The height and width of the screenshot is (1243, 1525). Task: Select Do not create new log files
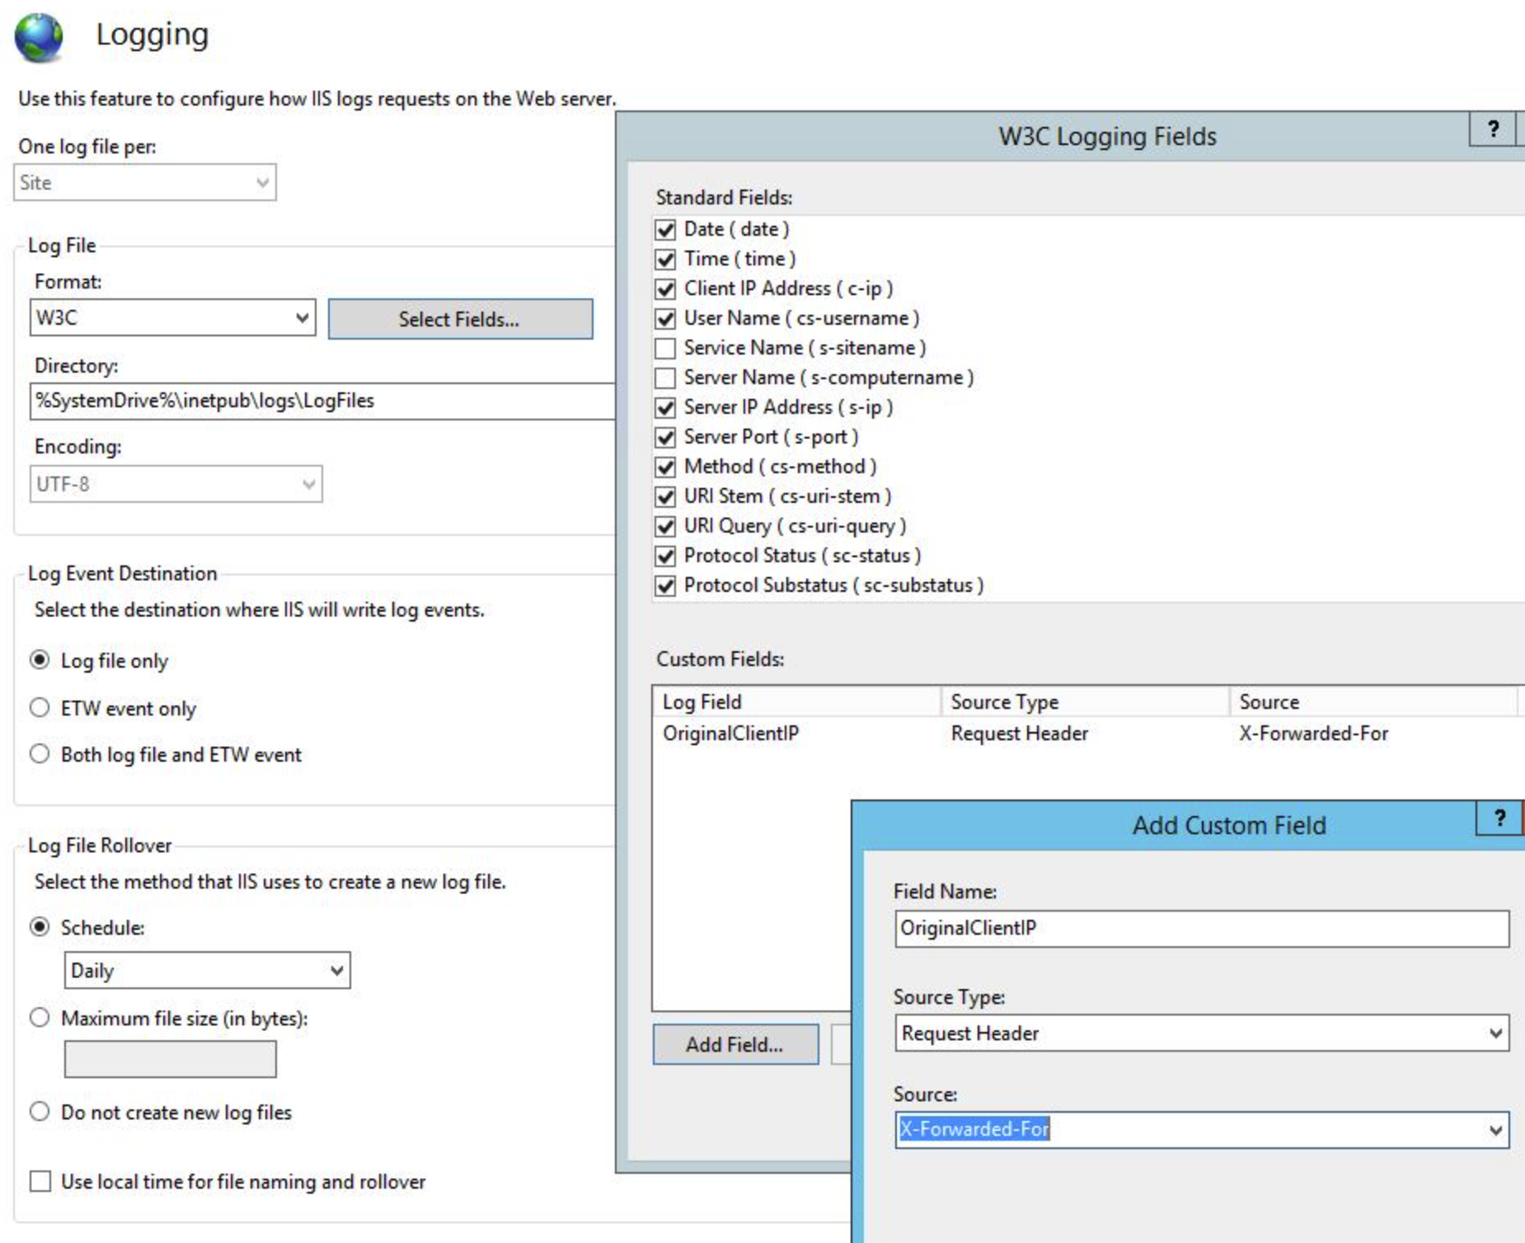point(39,1110)
